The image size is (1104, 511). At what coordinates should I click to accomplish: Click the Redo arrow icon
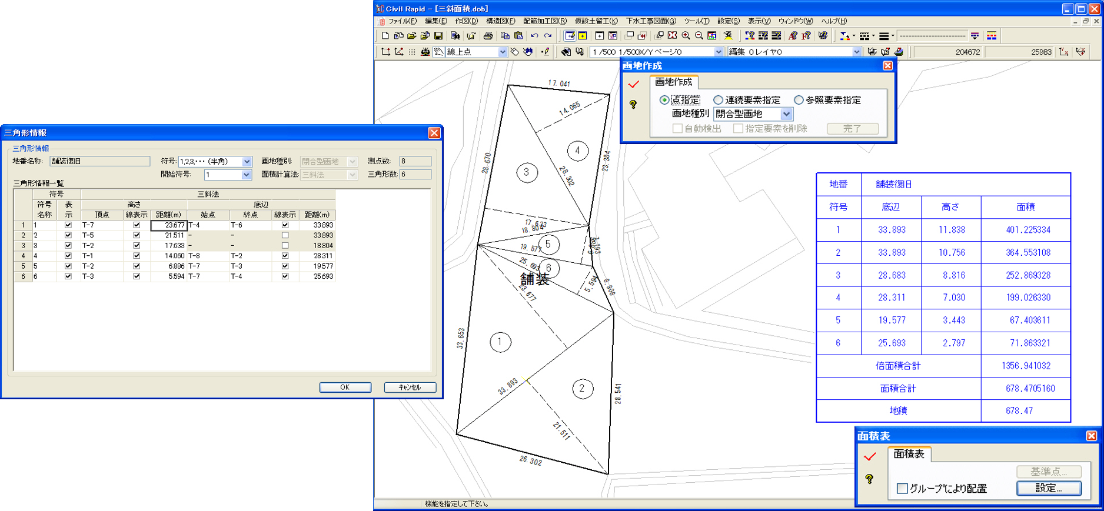548,36
